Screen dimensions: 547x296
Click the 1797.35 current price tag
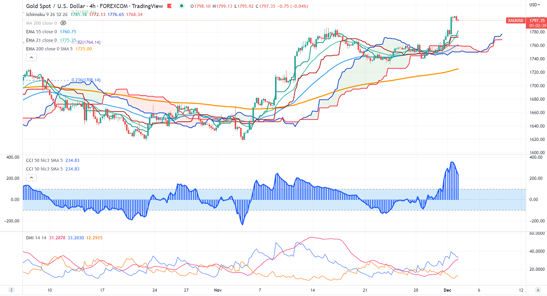536,21
